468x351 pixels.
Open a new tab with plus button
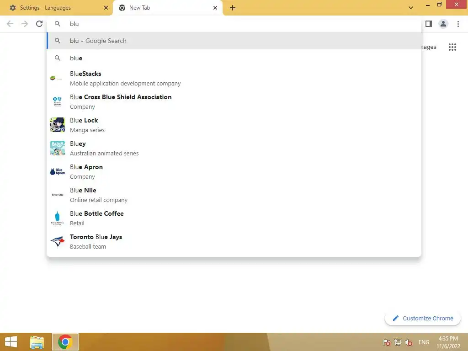pos(233,8)
